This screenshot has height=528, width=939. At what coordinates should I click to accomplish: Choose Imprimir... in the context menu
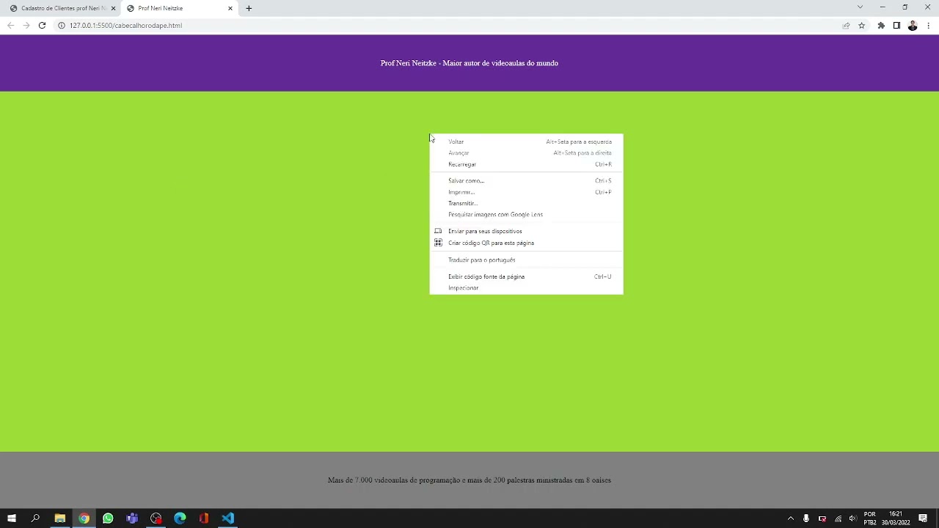(x=526, y=192)
